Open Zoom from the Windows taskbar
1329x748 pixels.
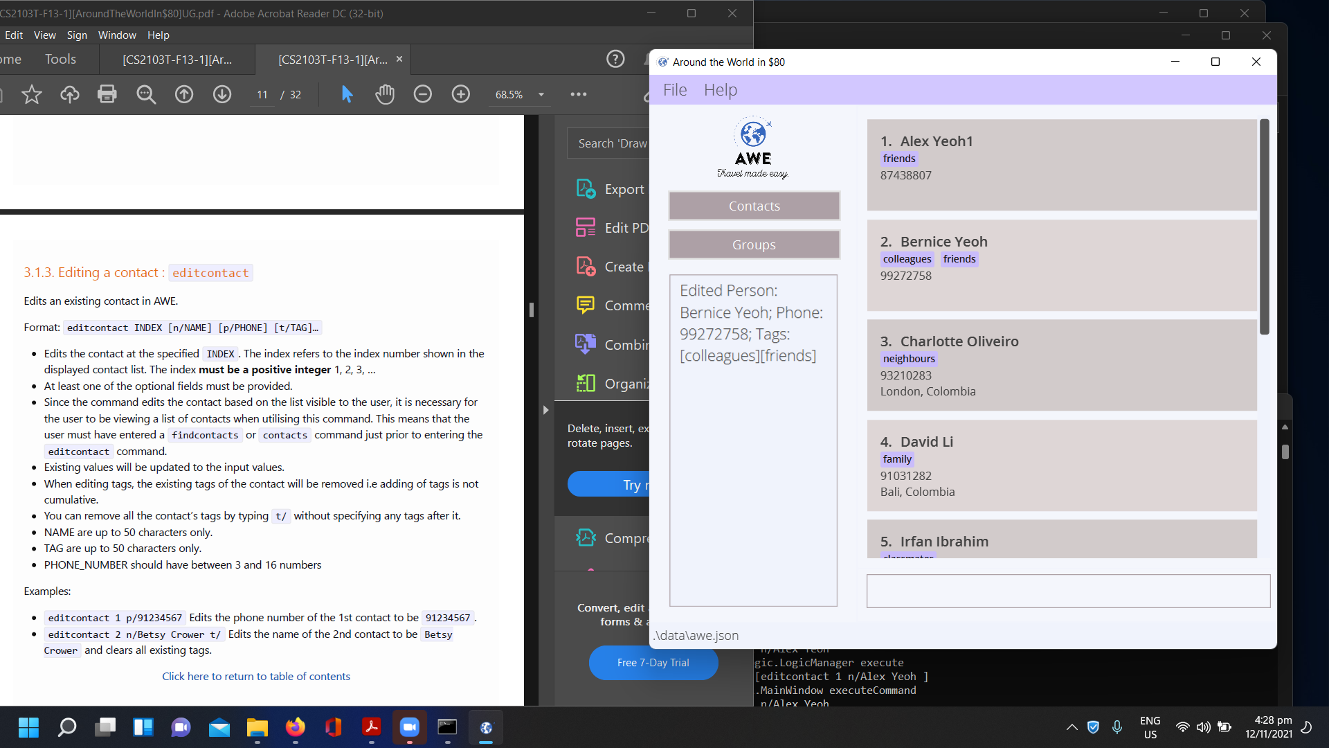pos(410,727)
